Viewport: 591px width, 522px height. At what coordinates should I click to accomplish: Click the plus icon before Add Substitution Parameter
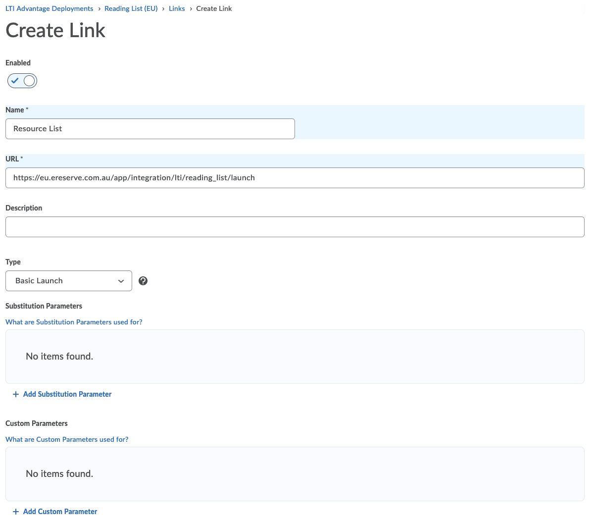pyautogui.click(x=16, y=394)
